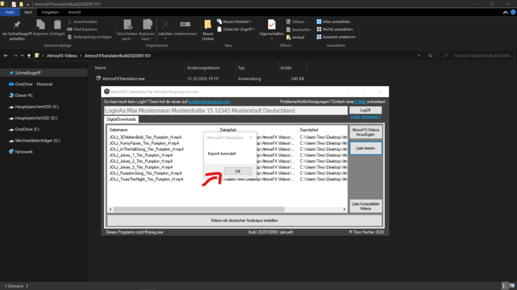
Task: Switch to large icons view in the status bar
Action: pos(512,286)
